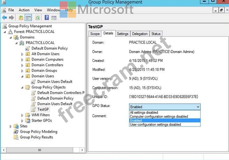This screenshot has height=160, width=229.
Task: Click the tree pane scroll left arrow
Action: click(x=4, y=150)
